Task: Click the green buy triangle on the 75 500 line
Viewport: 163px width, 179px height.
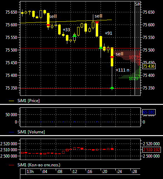Action: click(101, 48)
